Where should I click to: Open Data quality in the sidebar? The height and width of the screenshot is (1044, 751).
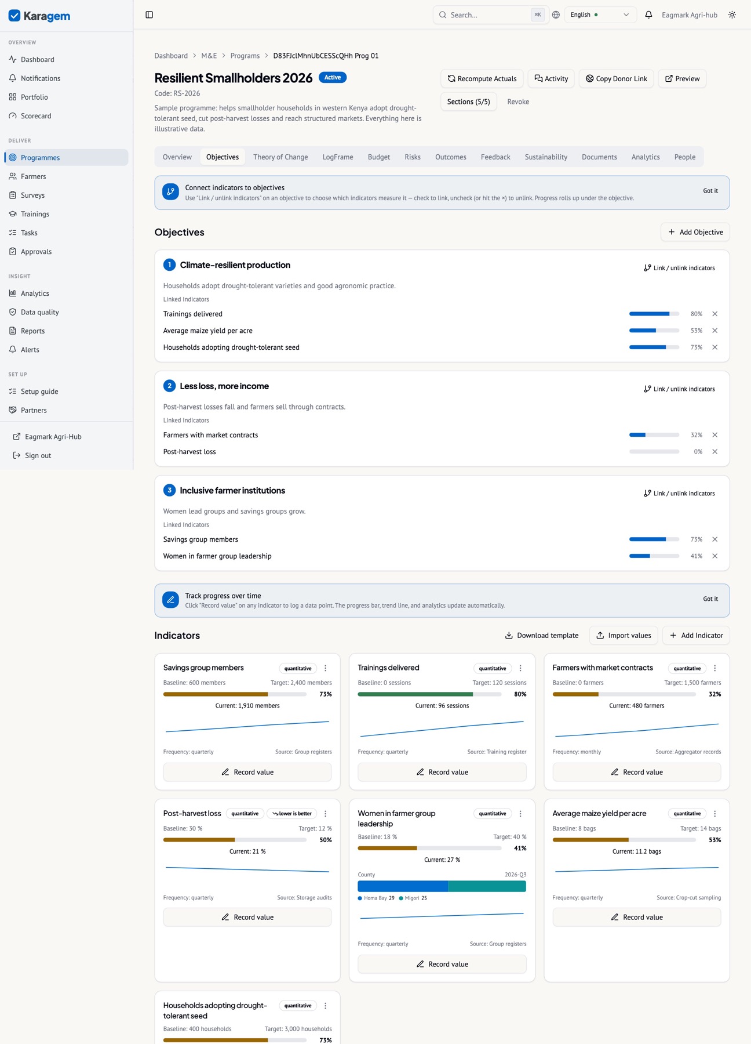pos(67,312)
